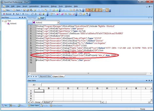Click the Redo arrow icon

click(67, 10)
